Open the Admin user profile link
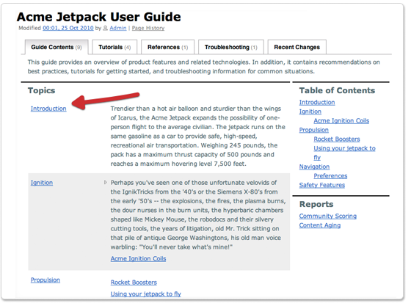This screenshot has height=306, width=411. click(x=118, y=28)
